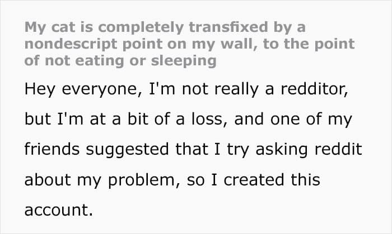
Task: Click the final word "account."
Action: coord(59,210)
